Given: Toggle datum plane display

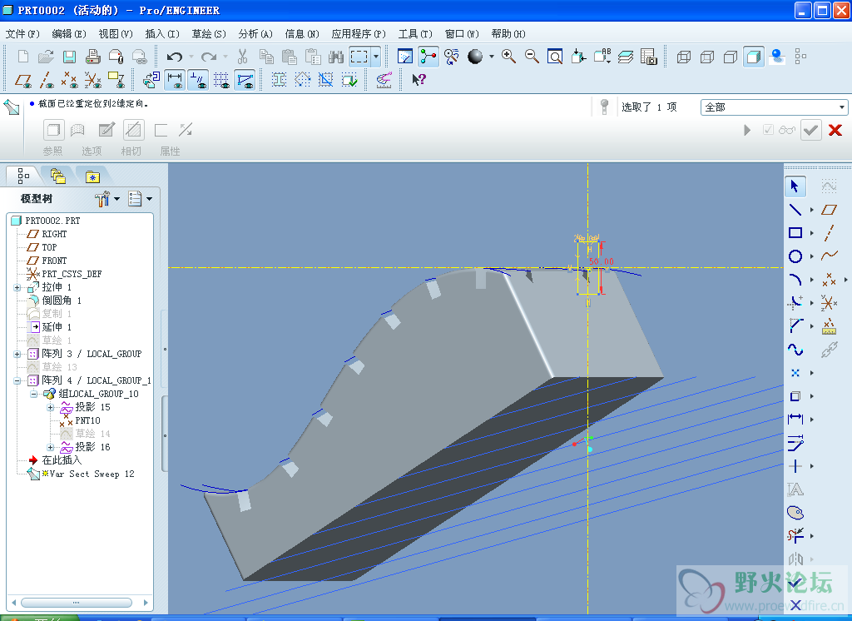Looking at the screenshot, I should [x=22, y=81].
